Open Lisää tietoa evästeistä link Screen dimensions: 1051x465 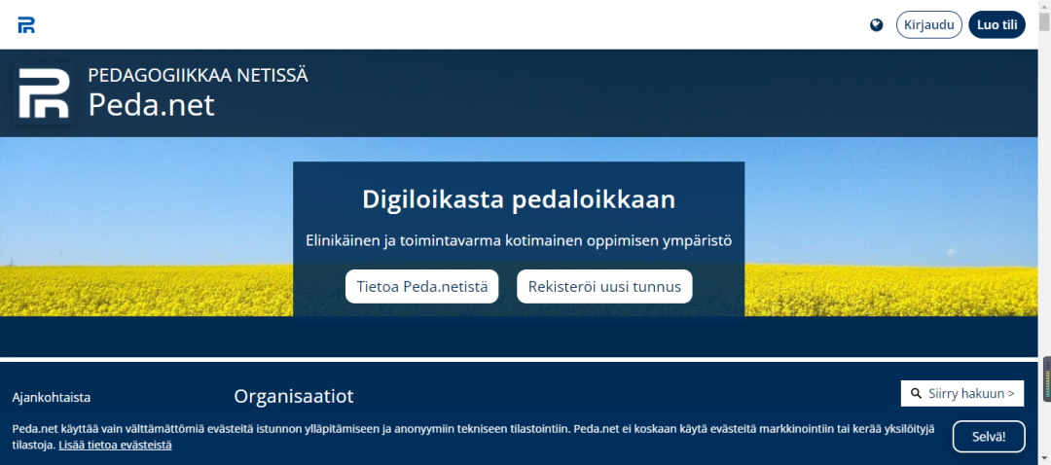click(115, 445)
